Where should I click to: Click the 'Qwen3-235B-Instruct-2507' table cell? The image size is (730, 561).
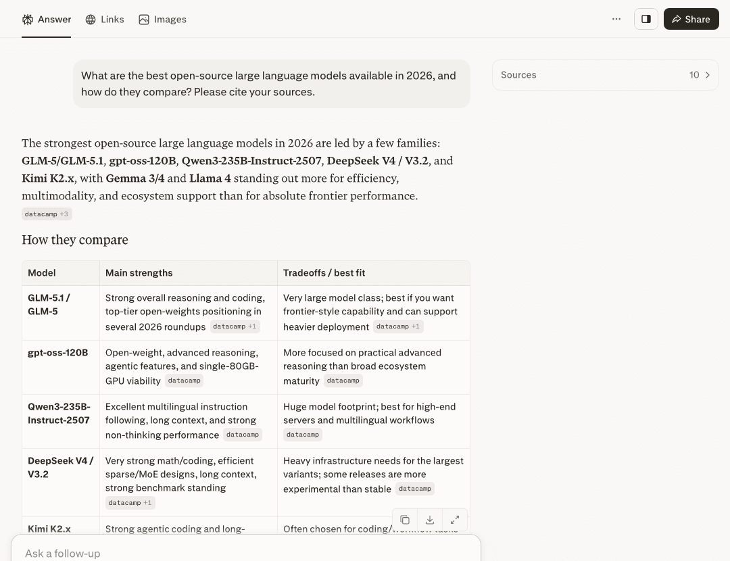click(61, 421)
